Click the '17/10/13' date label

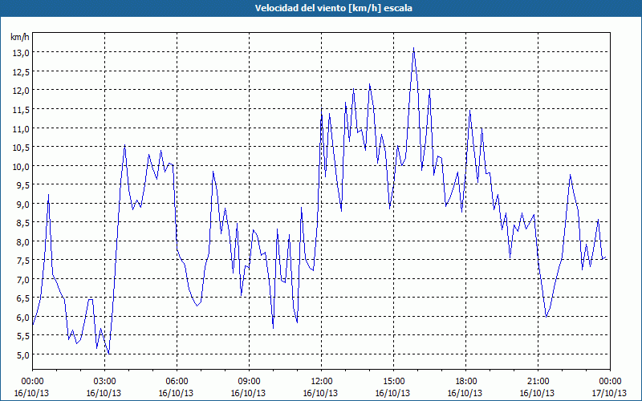coord(609,393)
